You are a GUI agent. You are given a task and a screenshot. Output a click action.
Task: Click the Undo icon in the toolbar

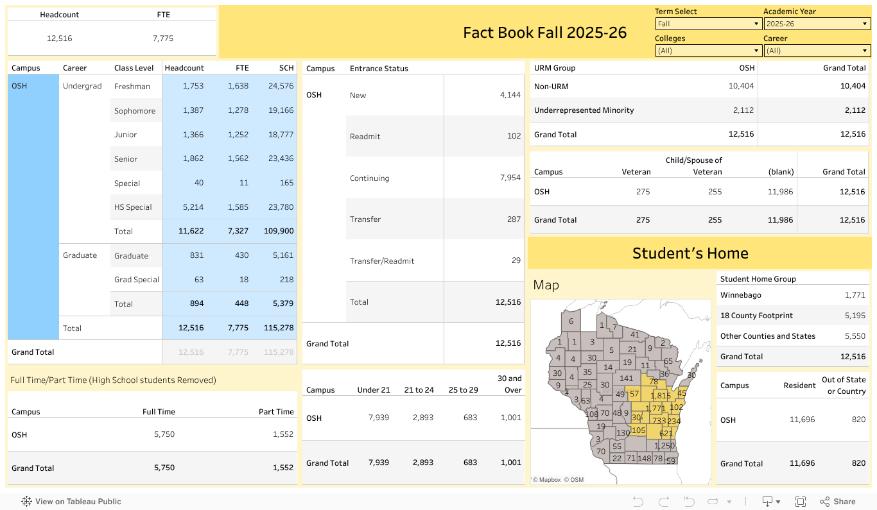tap(638, 502)
